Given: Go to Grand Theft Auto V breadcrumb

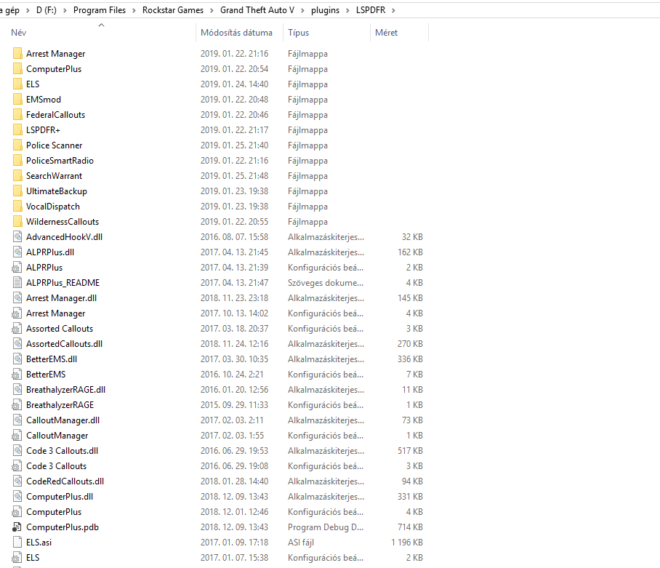Looking at the screenshot, I should [x=257, y=10].
